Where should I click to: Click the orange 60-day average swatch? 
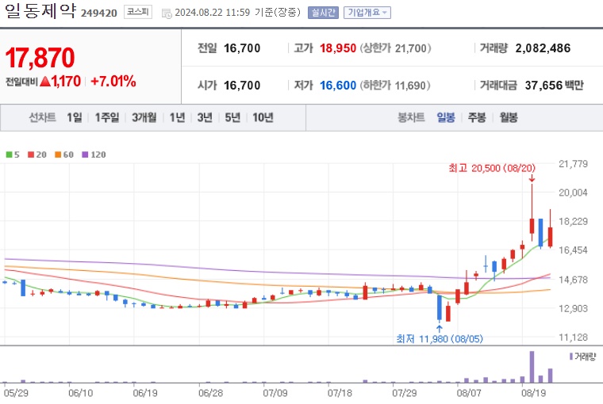pos(58,154)
